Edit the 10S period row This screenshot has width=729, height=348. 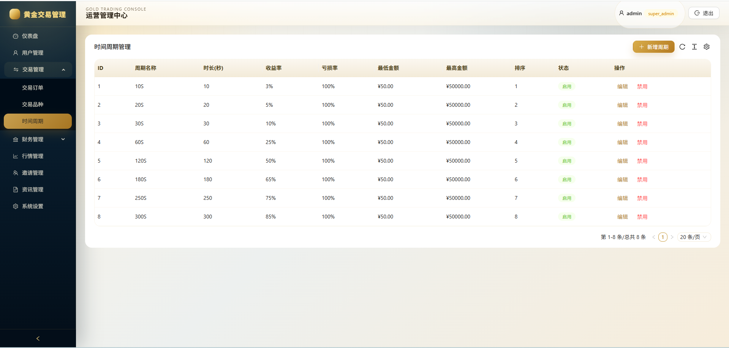[622, 87]
